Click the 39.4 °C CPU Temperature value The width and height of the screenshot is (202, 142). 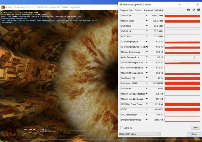pos(157,115)
